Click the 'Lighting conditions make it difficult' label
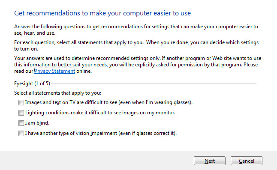277x170 pixels. (x=100, y=113)
